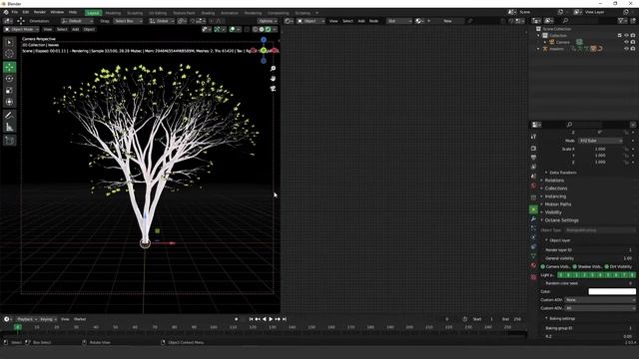Open the Object Data properties tab
639x359 pixels.
(x=533, y=256)
